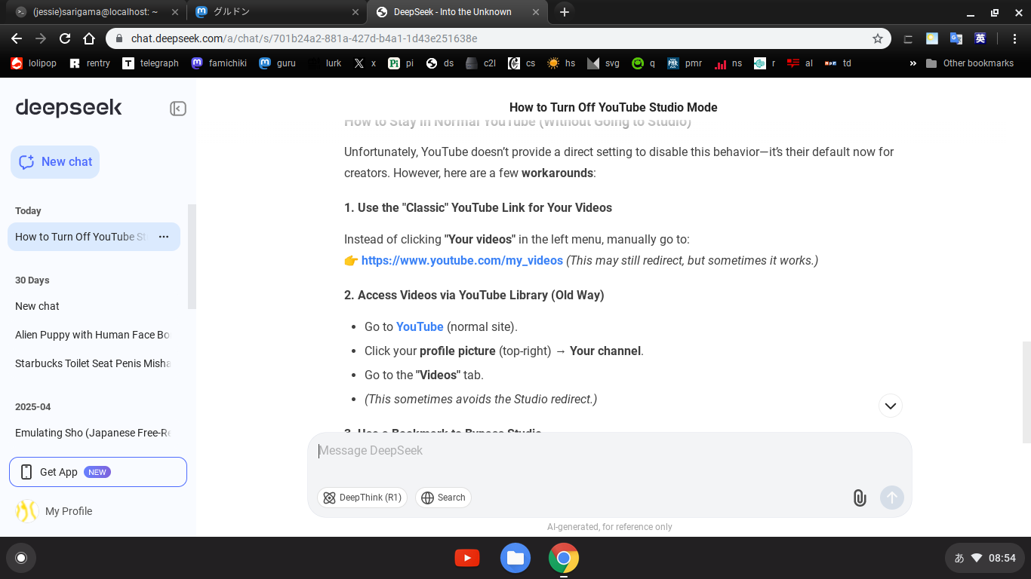Viewport: 1031px width, 579px height.
Task: Open the lolipop bookmark
Action: pos(34,63)
